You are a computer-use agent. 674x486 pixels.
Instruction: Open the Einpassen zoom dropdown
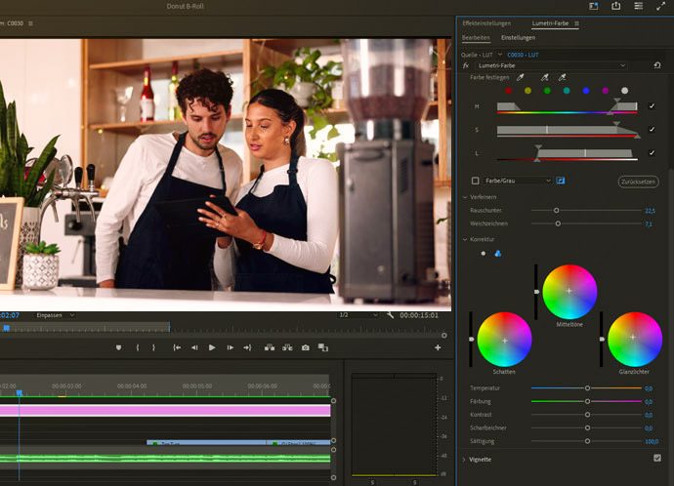55,315
